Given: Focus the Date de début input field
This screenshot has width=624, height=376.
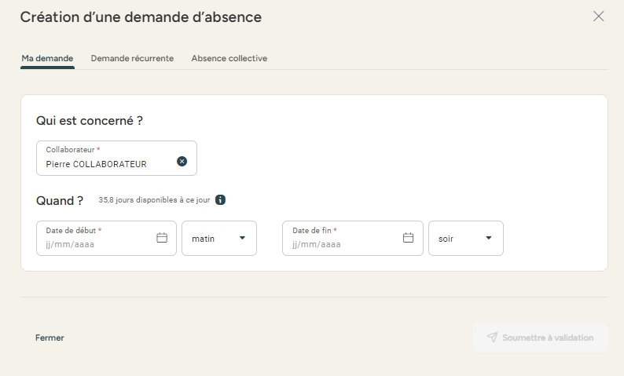Looking at the screenshot, I should click(x=94, y=243).
